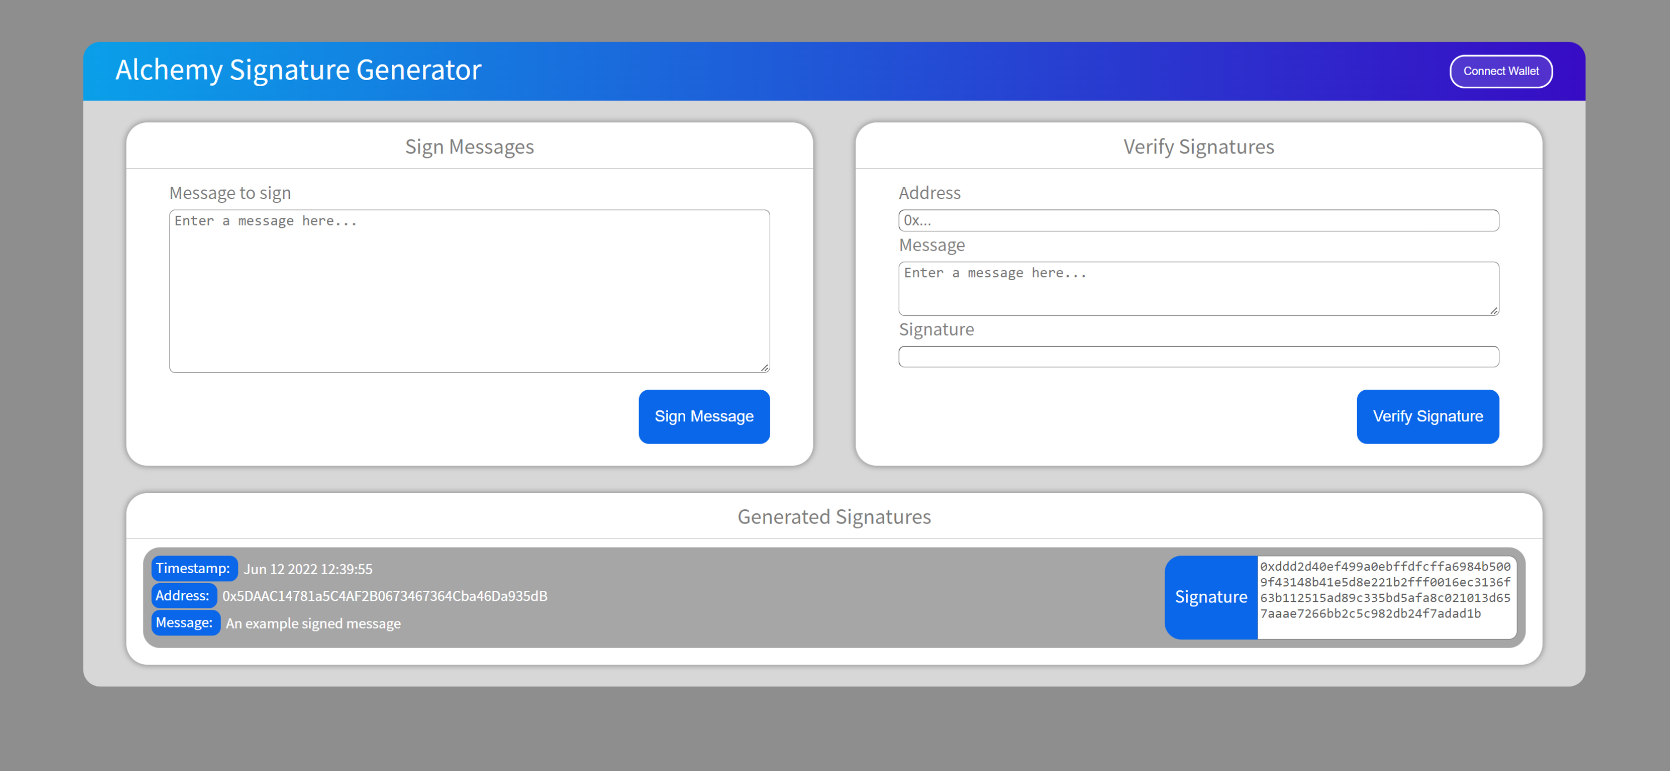Image resolution: width=1670 pixels, height=771 pixels.
Task: Click the Address badge in generated signatures
Action: click(183, 595)
